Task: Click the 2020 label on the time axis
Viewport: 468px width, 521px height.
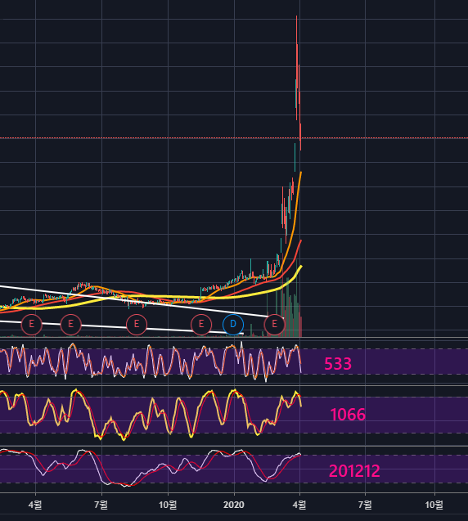Action: (234, 505)
